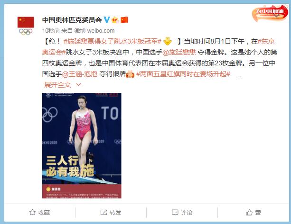Open the @施廷懋懋 mention
Screen dimensions: 291x224
[x=179, y=52]
